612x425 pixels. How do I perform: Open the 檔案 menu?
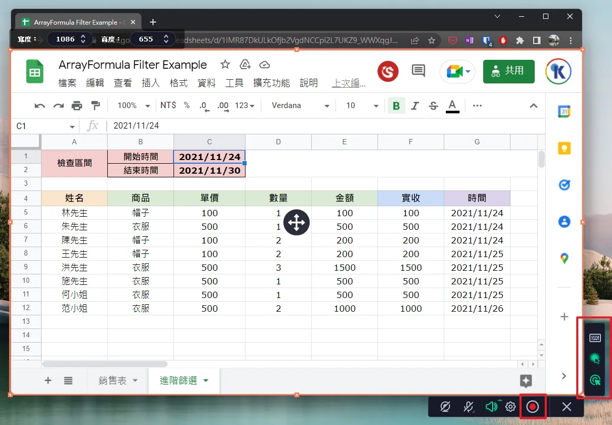pyautogui.click(x=67, y=83)
